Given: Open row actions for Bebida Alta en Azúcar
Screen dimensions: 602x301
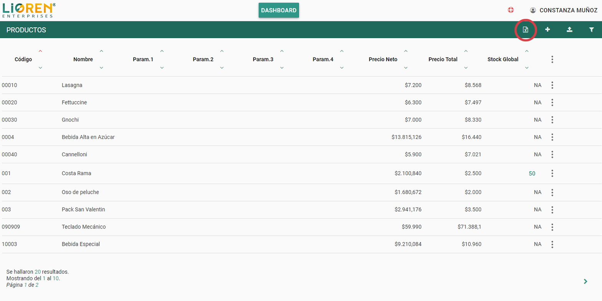Looking at the screenshot, I should point(552,137).
